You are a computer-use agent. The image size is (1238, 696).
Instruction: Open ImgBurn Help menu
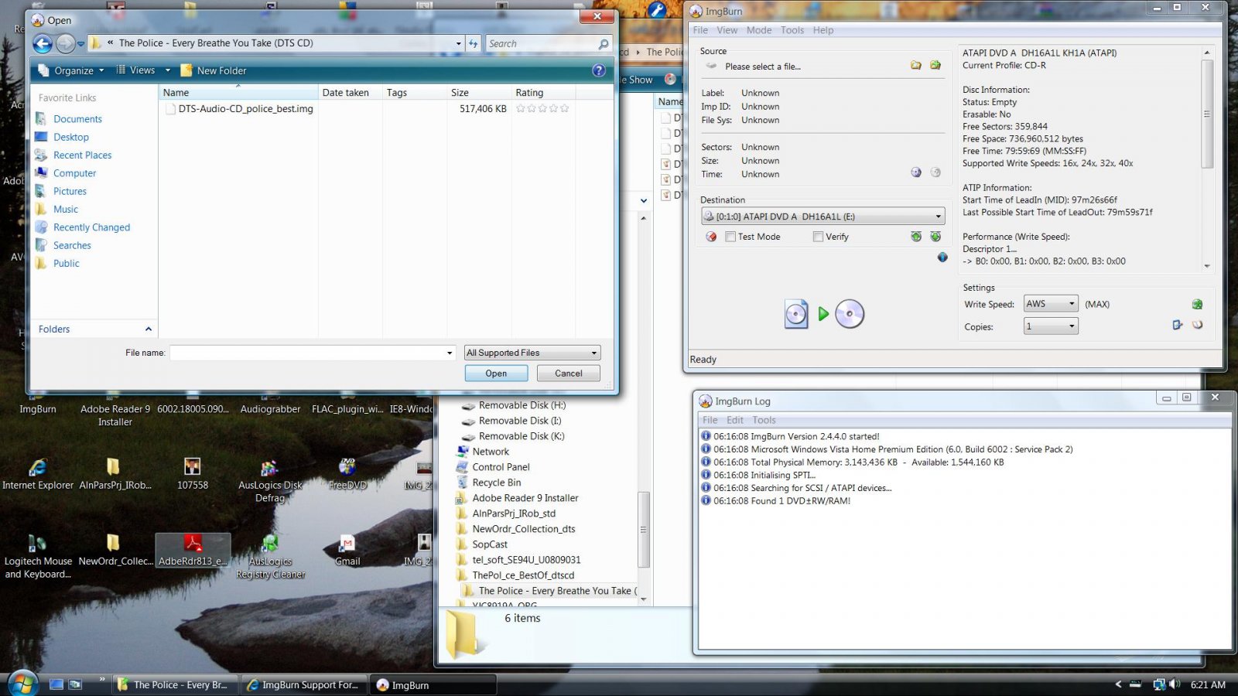coord(823,30)
